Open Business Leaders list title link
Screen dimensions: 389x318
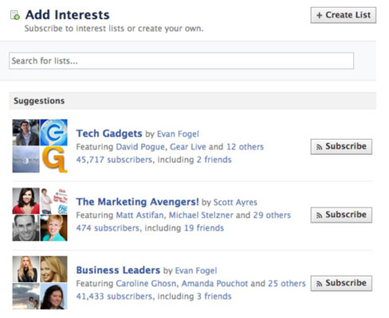pyautogui.click(x=118, y=270)
